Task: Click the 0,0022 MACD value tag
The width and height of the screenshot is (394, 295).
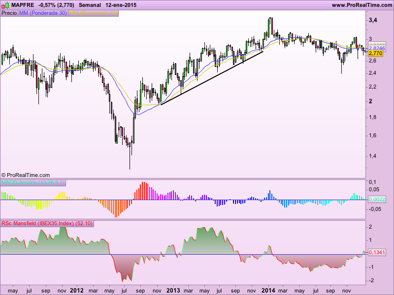Action: [377, 200]
